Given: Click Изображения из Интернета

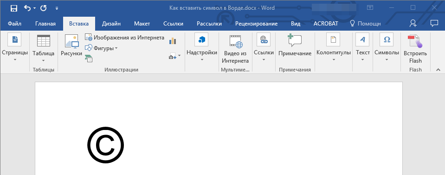Looking at the screenshot, I should [x=124, y=38].
